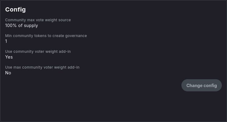This screenshot has height=122, width=227.
Task: Click the Use max community voter weight add-in label
Action: [42, 67]
